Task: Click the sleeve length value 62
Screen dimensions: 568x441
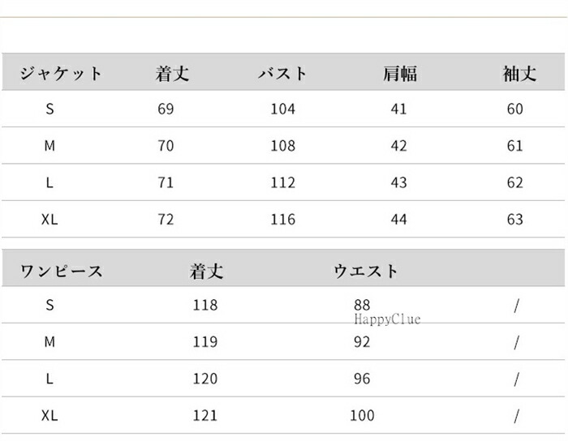Action: 515,182
